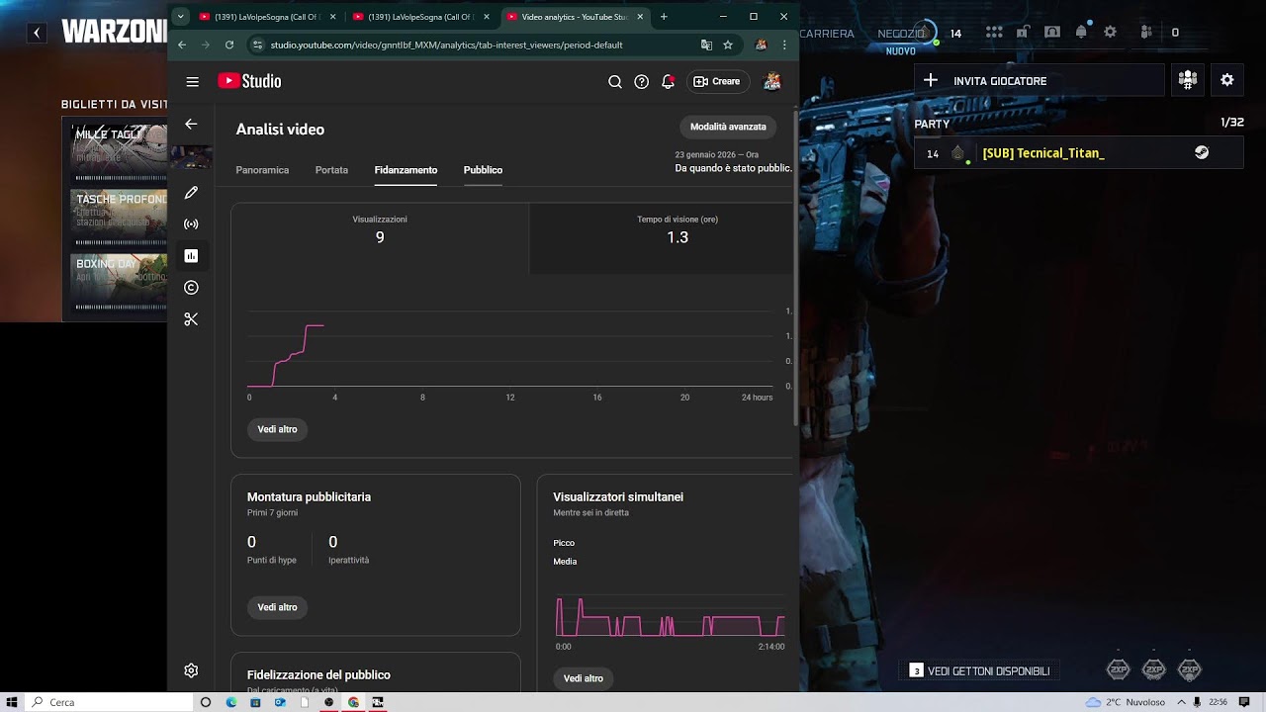Open a new Chrome tab
The image size is (1266, 712).
664,17
